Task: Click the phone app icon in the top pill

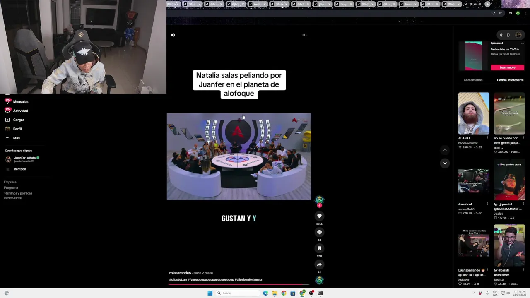Action: tap(508, 35)
